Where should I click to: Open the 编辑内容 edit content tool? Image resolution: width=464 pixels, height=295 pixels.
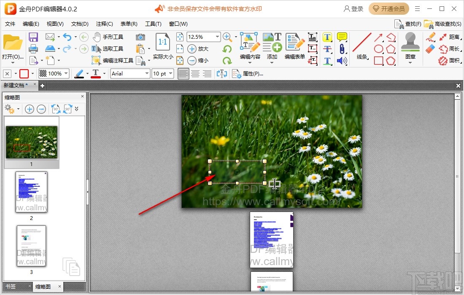pyautogui.click(x=250, y=46)
